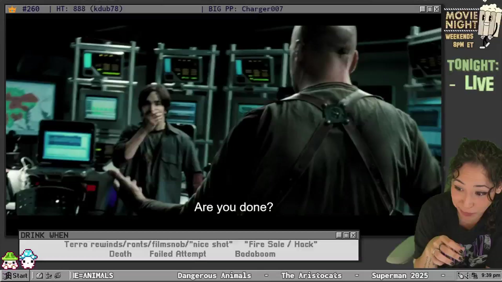
Task: Click the Failed Attempt drink rule
Action: [178, 254]
